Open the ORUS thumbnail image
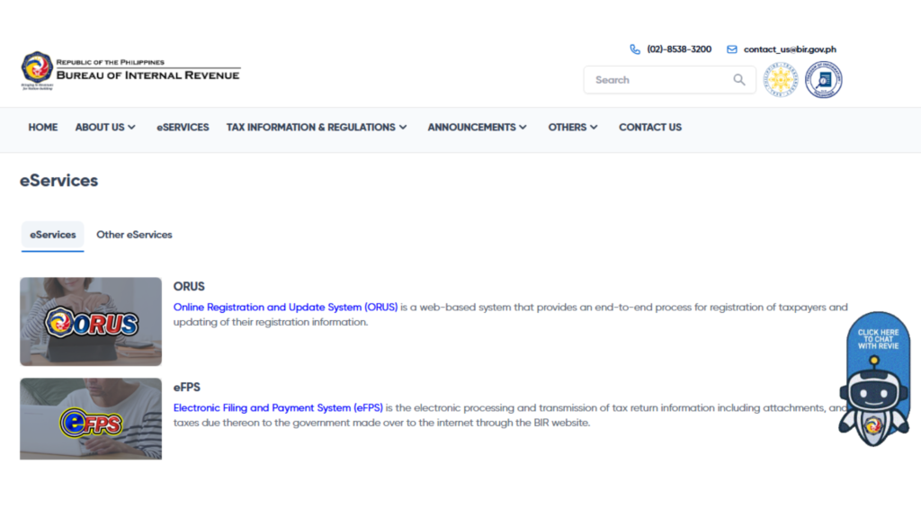The width and height of the screenshot is (921, 518). pos(91,322)
